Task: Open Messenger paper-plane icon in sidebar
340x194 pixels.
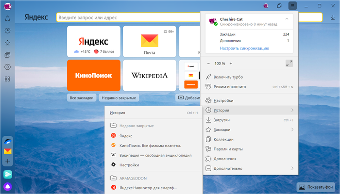Action: pyautogui.click(x=8, y=174)
